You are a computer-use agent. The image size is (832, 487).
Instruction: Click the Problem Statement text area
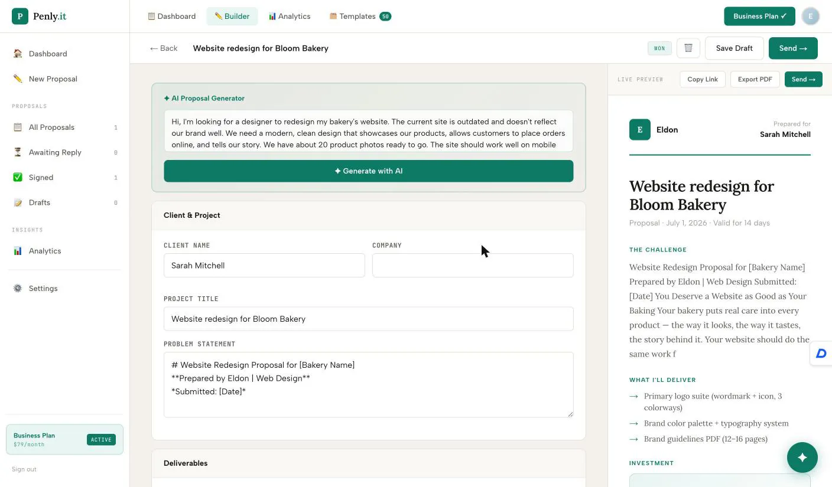pyautogui.click(x=369, y=385)
